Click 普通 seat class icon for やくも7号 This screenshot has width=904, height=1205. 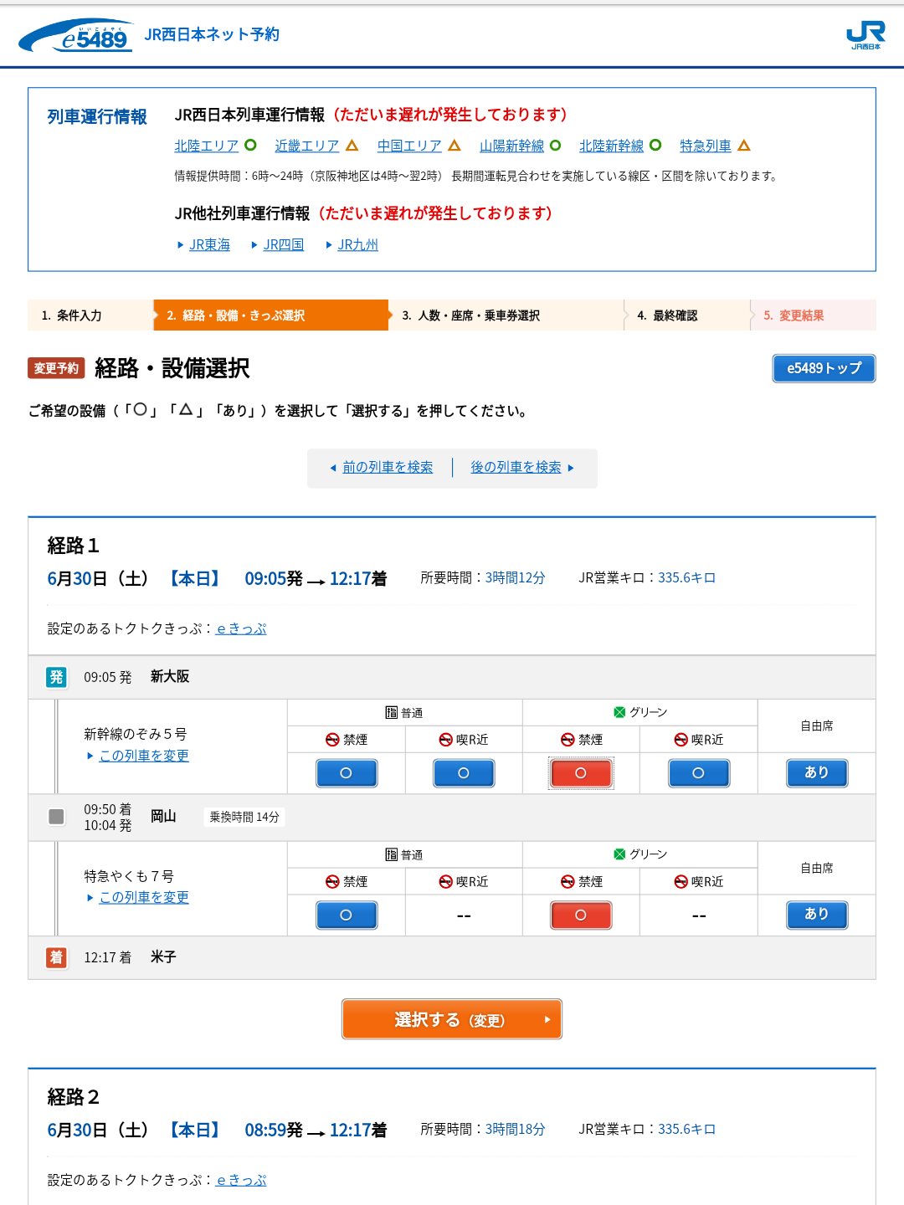(x=391, y=854)
